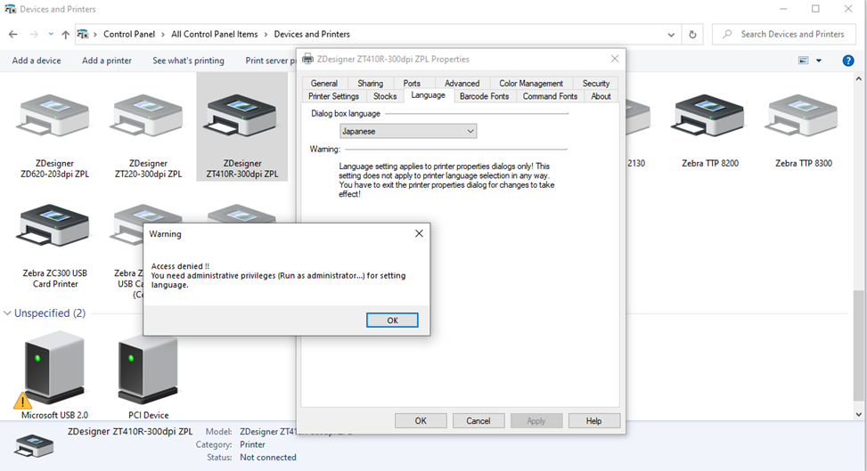Click the vertical scrollbar down arrow
Viewport: 867px width, 471px height.
[x=858, y=415]
